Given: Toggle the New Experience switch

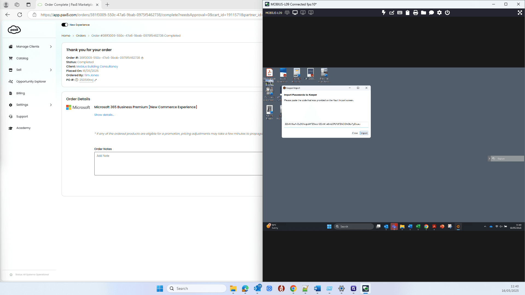Looking at the screenshot, I should pyautogui.click(x=65, y=25).
